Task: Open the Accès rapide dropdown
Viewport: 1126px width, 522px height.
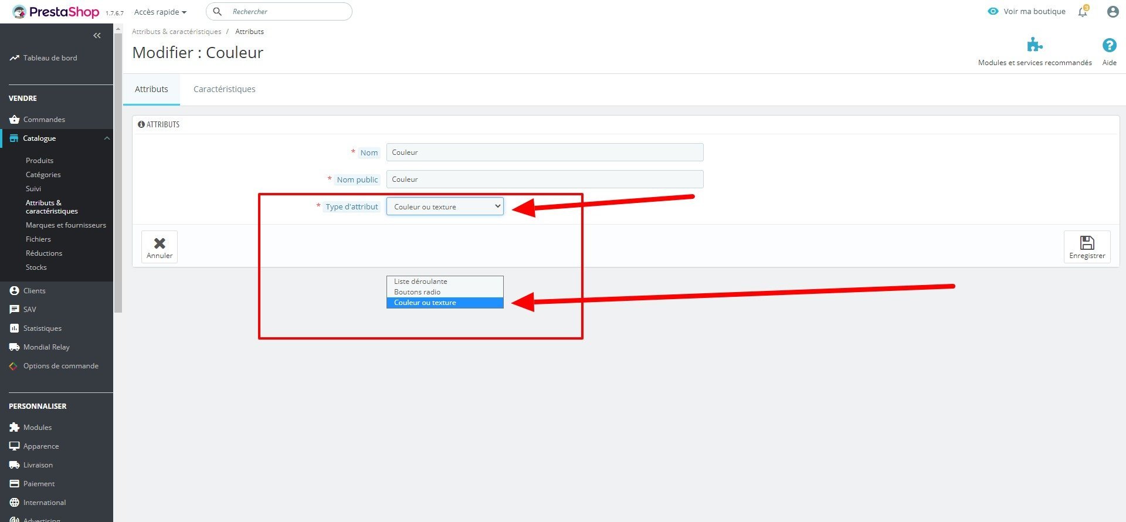Action: click(160, 12)
